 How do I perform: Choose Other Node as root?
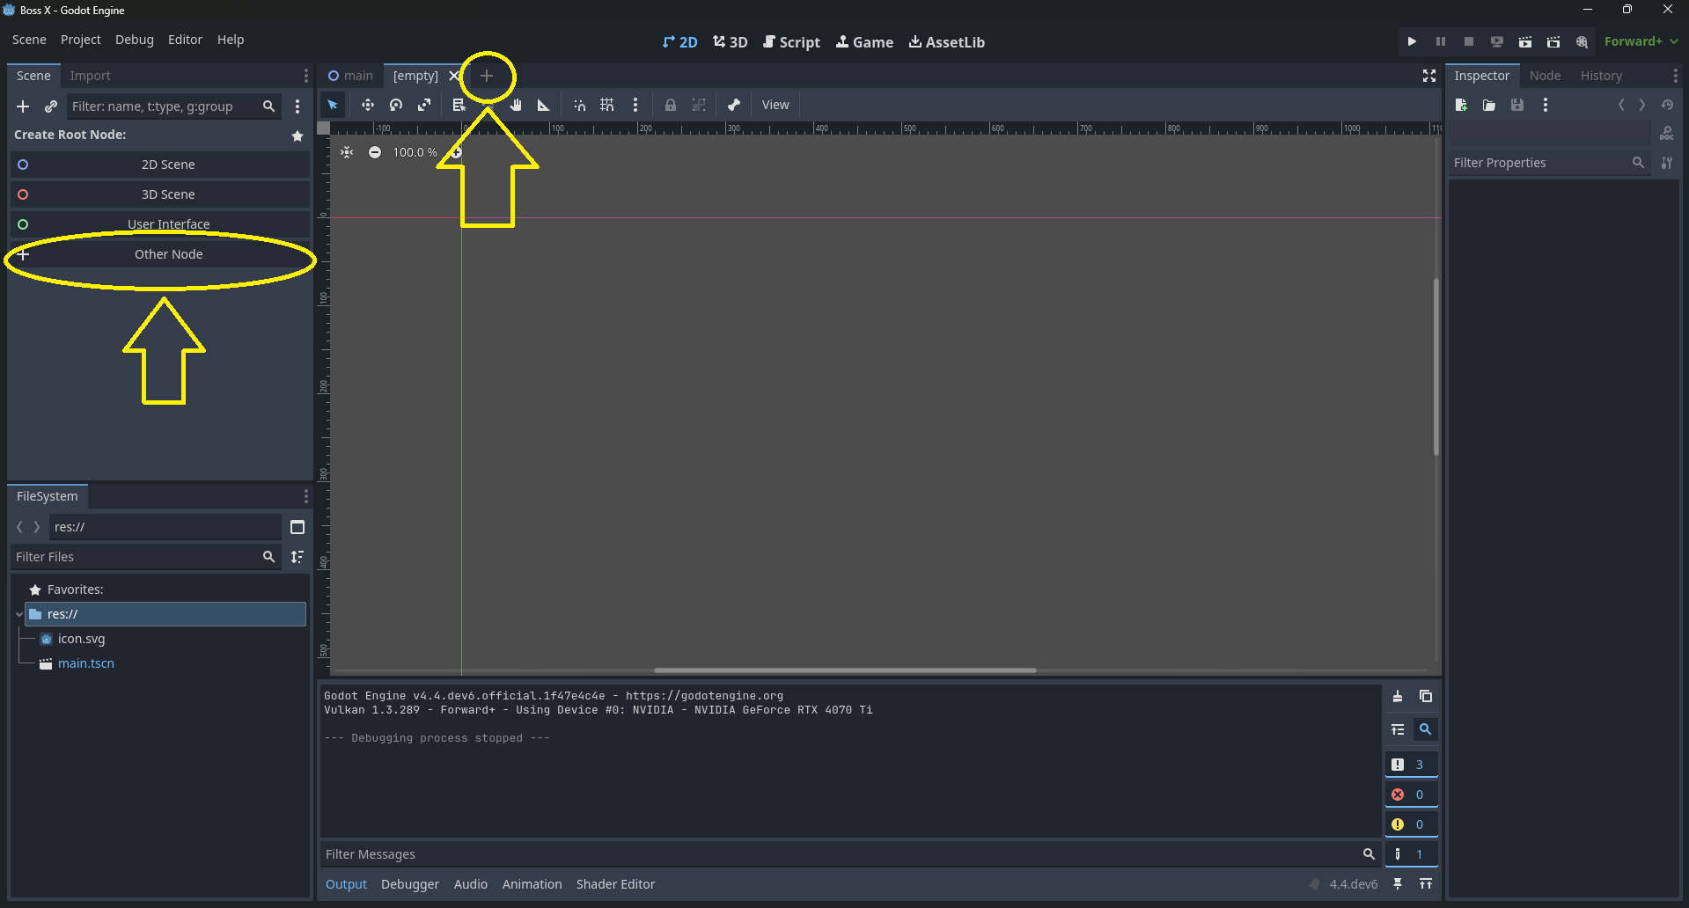(160, 254)
